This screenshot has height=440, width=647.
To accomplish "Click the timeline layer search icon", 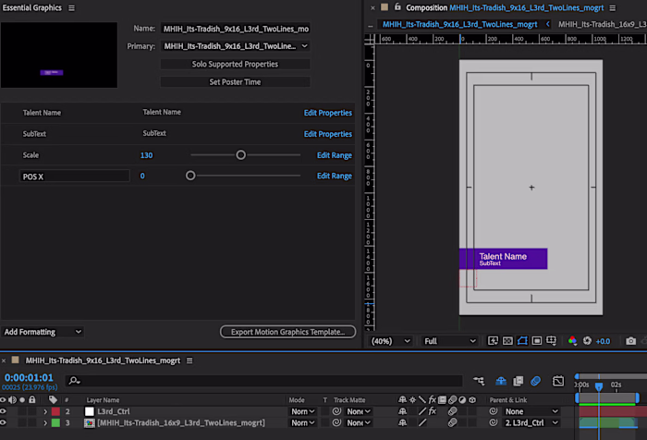I will (74, 381).
